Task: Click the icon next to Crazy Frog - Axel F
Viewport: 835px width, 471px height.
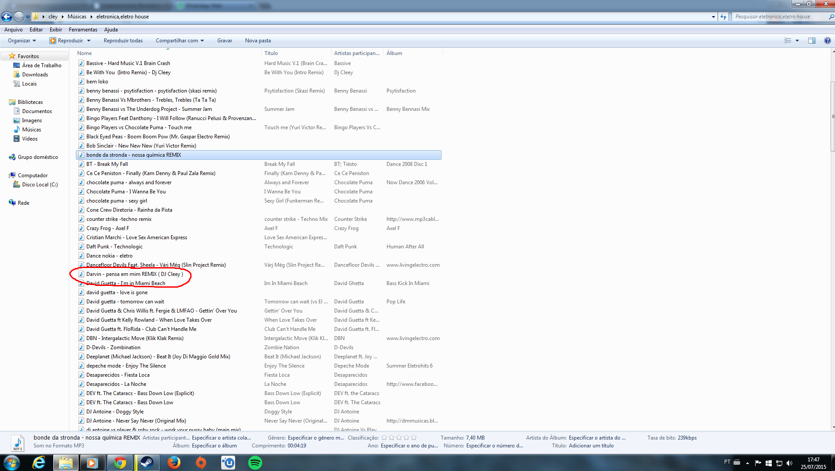Action: [81, 228]
